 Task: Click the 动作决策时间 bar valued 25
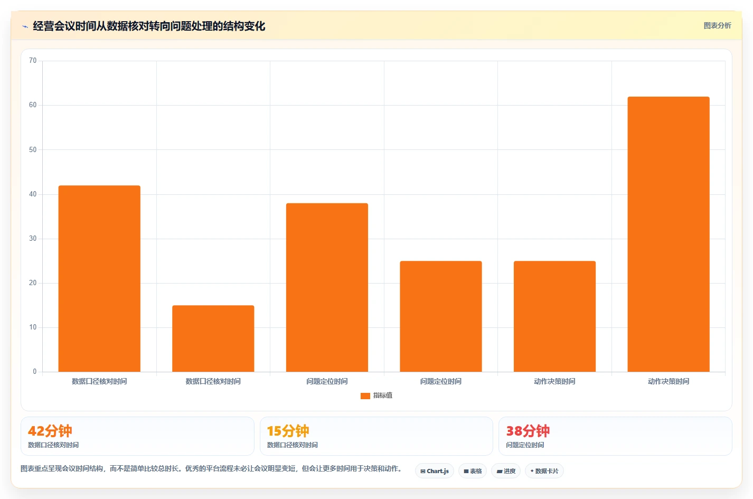click(554, 316)
